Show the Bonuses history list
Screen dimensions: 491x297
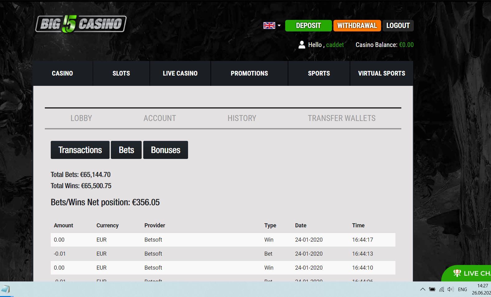(166, 150)
